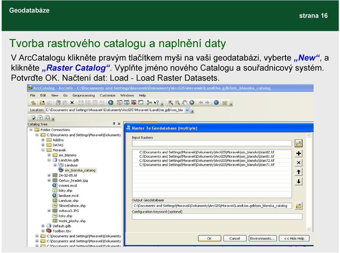Screen dimensions: 340x253
Task: Launch ArcMap from the toolbar
Action: click(111, 102)
